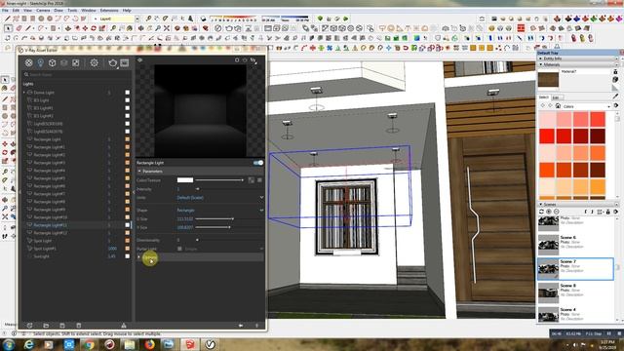The width and height of the screenshot is (624, 351).
Task: Click the Chrome icon on the taskbar
Action: [x=89, y=344]
